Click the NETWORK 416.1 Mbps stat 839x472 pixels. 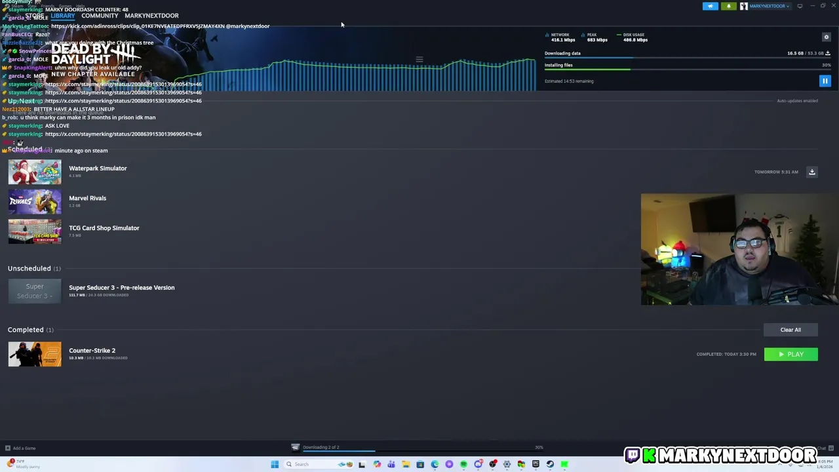pos(560,37)
